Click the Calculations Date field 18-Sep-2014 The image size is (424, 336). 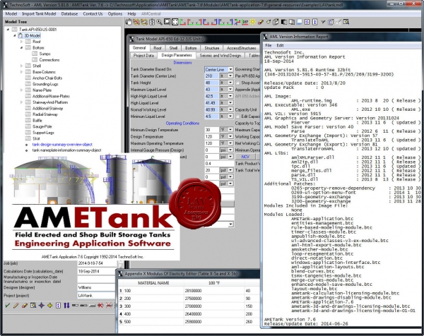(97, 271)
